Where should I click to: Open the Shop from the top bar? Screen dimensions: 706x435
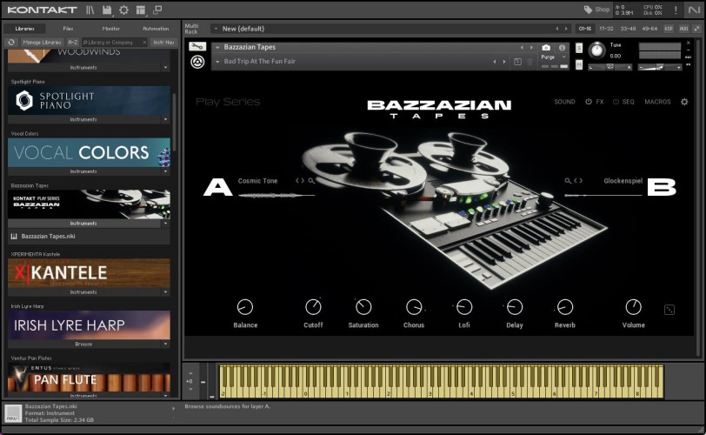point(596,10)
